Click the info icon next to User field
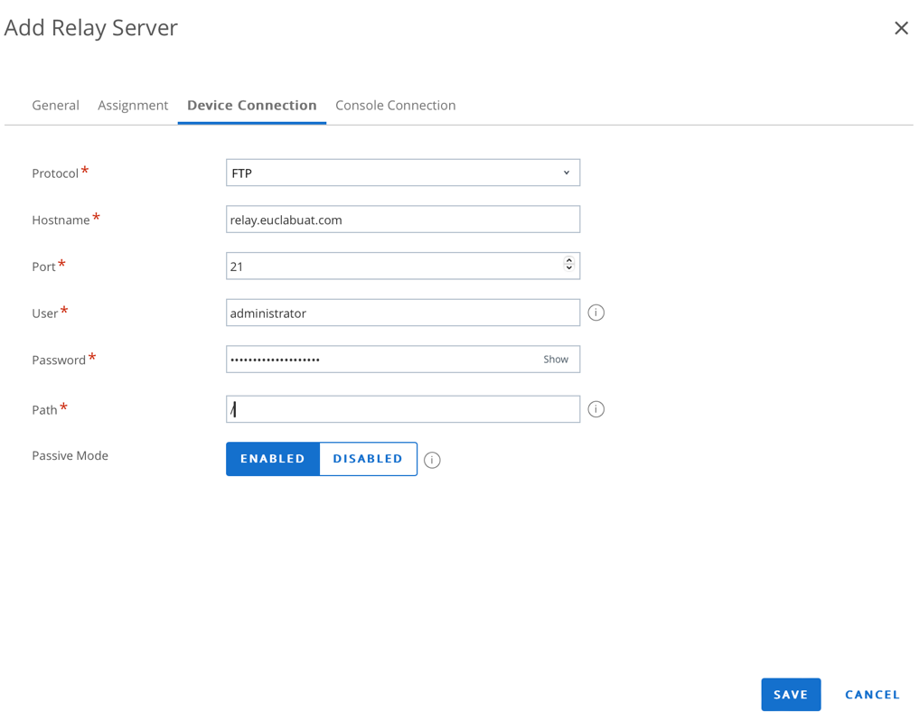 pos(595,313)
